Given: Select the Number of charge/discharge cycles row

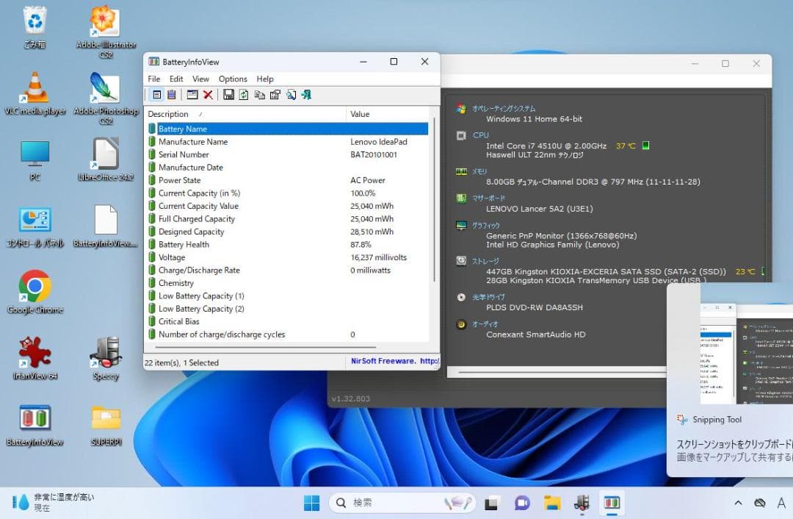Looking at the screenshot, I should click(x=288, y=334).
